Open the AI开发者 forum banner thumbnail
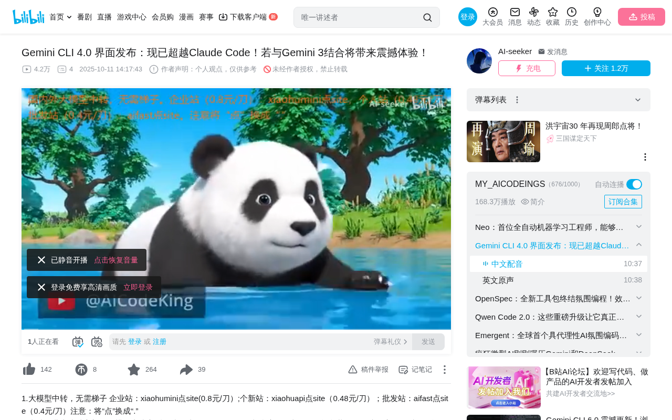 [504, 387]
